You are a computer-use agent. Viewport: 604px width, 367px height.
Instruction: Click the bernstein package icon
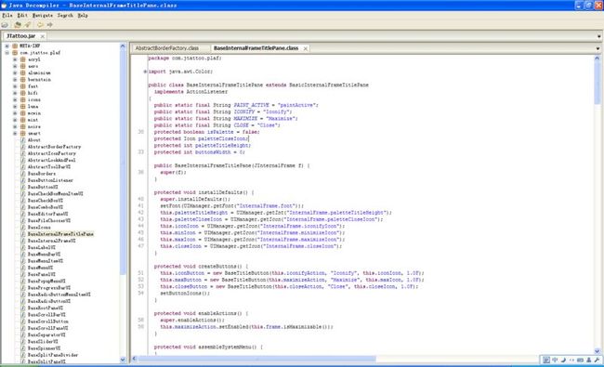tap(22, 79)
